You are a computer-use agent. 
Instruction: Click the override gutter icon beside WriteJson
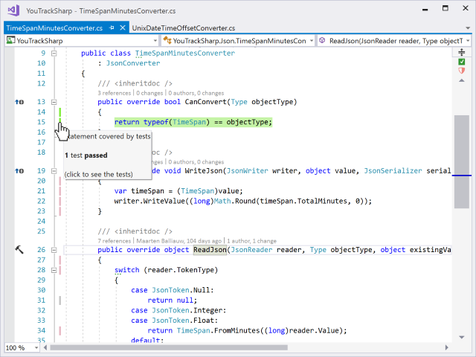19,171
